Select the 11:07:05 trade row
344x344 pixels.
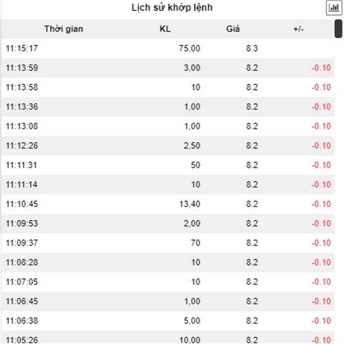(168, 282)
